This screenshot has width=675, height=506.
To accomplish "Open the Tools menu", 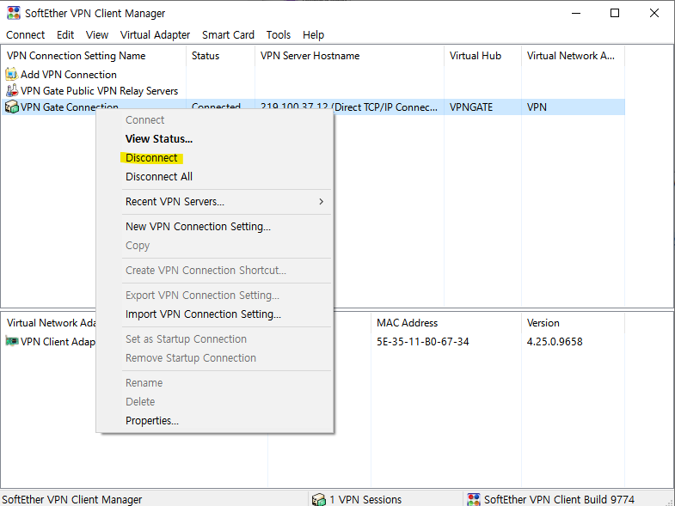I will click(279, 35).
